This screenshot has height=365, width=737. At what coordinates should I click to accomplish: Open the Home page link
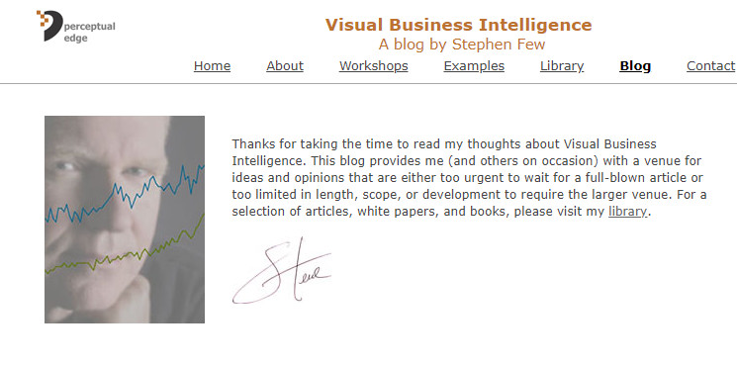pyautogui.click(x=212, y=66)
